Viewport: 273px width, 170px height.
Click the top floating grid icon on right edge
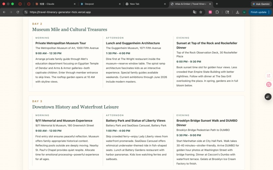click(269, 76)
